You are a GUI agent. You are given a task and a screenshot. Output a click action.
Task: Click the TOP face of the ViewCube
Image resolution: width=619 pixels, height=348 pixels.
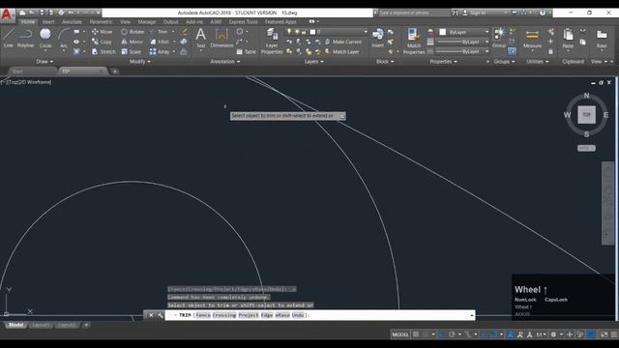click(587, 114)
